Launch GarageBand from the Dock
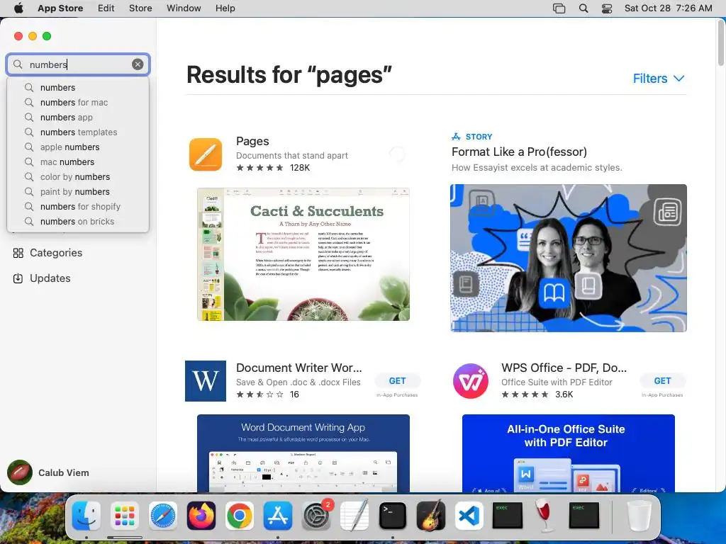Image resolution: width=726 pixels, height=544 pixels. pyautogui.click(x=431, y=516)
